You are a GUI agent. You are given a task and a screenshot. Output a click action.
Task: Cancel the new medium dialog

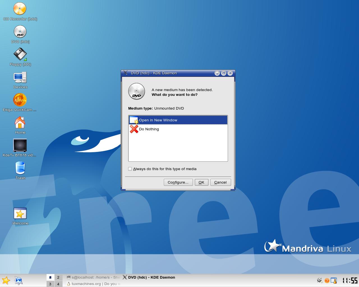click(x=220, y=182)
